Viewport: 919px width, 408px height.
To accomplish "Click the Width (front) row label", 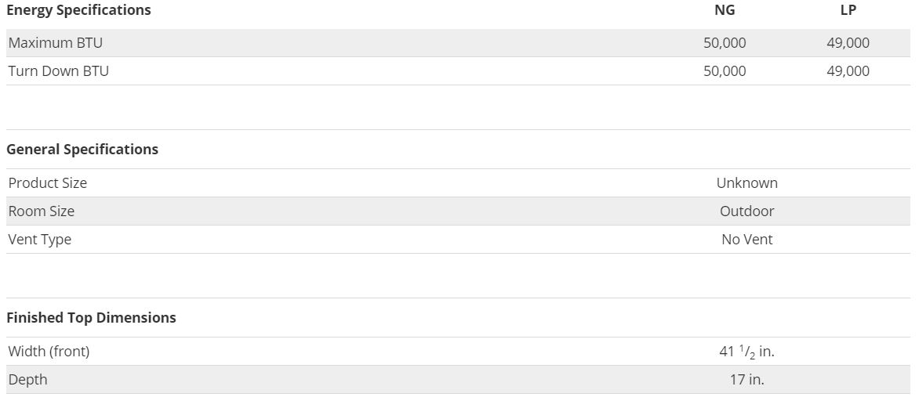I will pyautogui.click(x=49, y=352).
